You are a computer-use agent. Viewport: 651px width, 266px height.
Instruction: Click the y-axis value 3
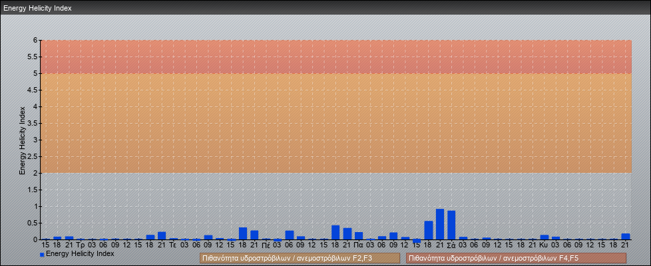(36, 140)
